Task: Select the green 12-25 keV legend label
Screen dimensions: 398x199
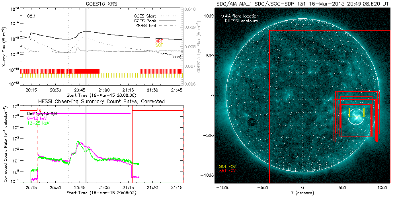Action: 38,123
